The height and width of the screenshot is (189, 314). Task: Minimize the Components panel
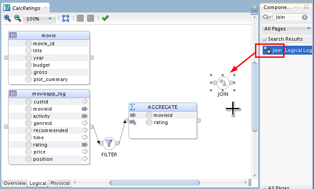pos(306,7)
